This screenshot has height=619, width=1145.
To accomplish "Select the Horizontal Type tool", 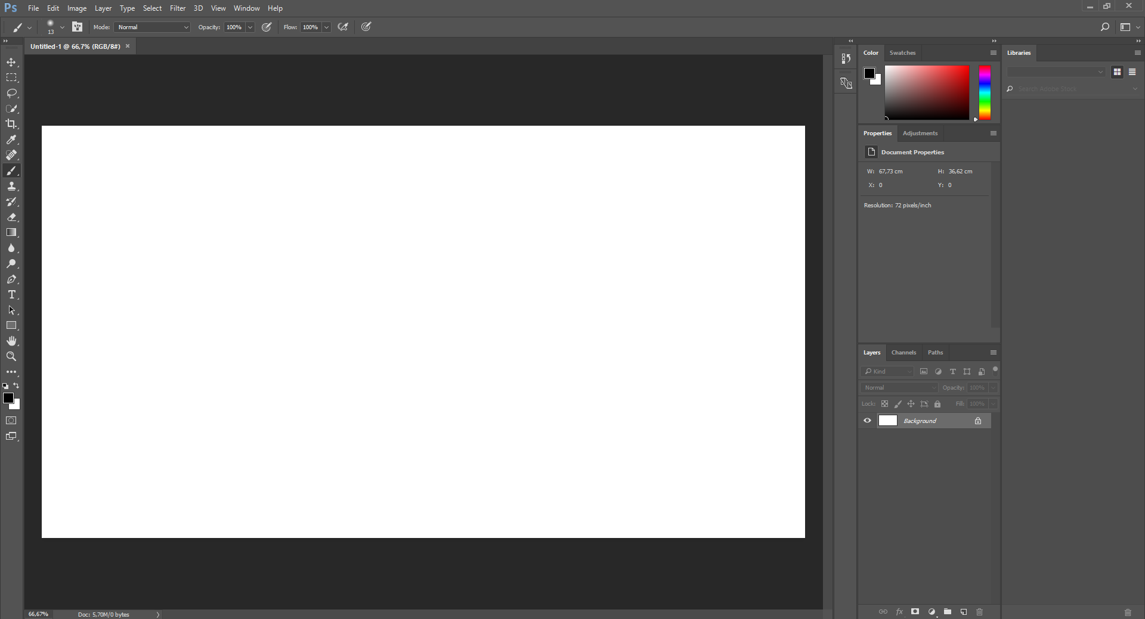I will 12,294.
